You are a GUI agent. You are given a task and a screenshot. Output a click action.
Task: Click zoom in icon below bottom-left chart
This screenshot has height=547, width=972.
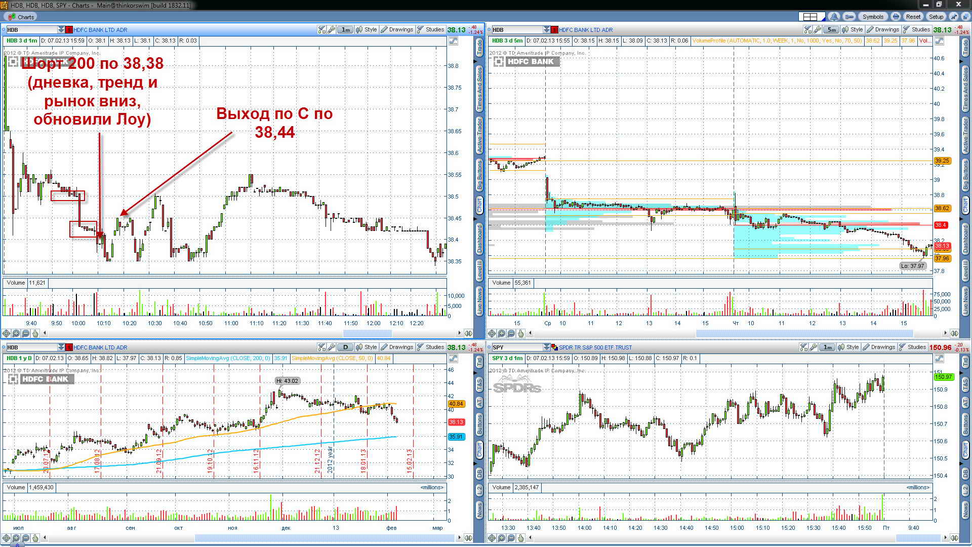coord(16,538)
